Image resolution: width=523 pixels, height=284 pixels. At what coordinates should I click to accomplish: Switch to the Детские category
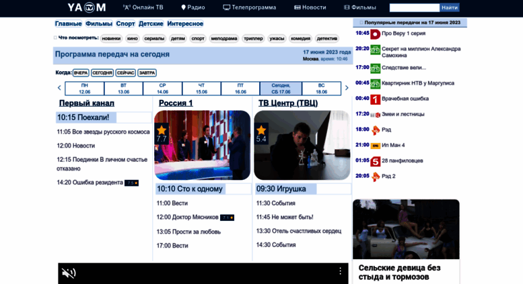(151, 23)
